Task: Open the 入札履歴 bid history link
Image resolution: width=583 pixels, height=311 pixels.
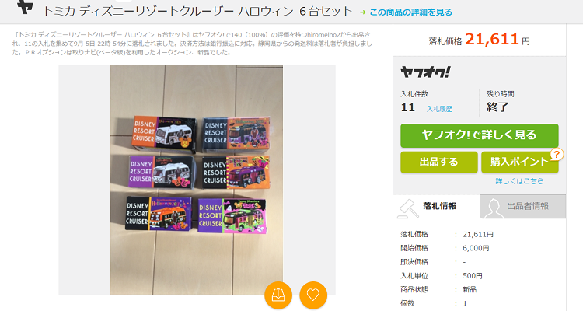Action: tap(439, 109)
